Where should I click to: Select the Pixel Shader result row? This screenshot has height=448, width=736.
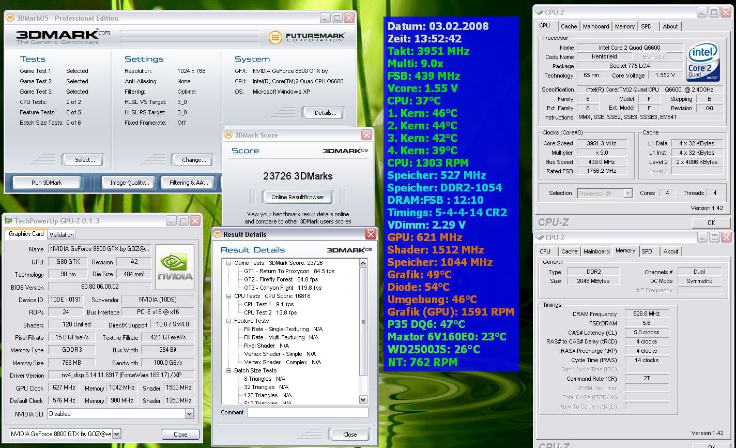tap(266, 346)
